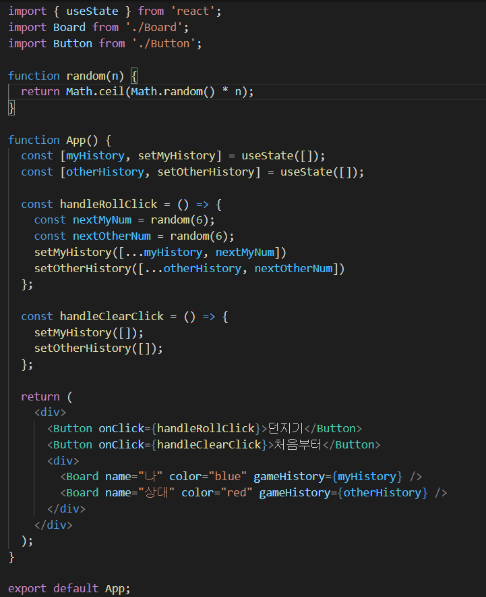
Task: Click the setMyHistory state setter declaration
Action: tap(177, 156)
